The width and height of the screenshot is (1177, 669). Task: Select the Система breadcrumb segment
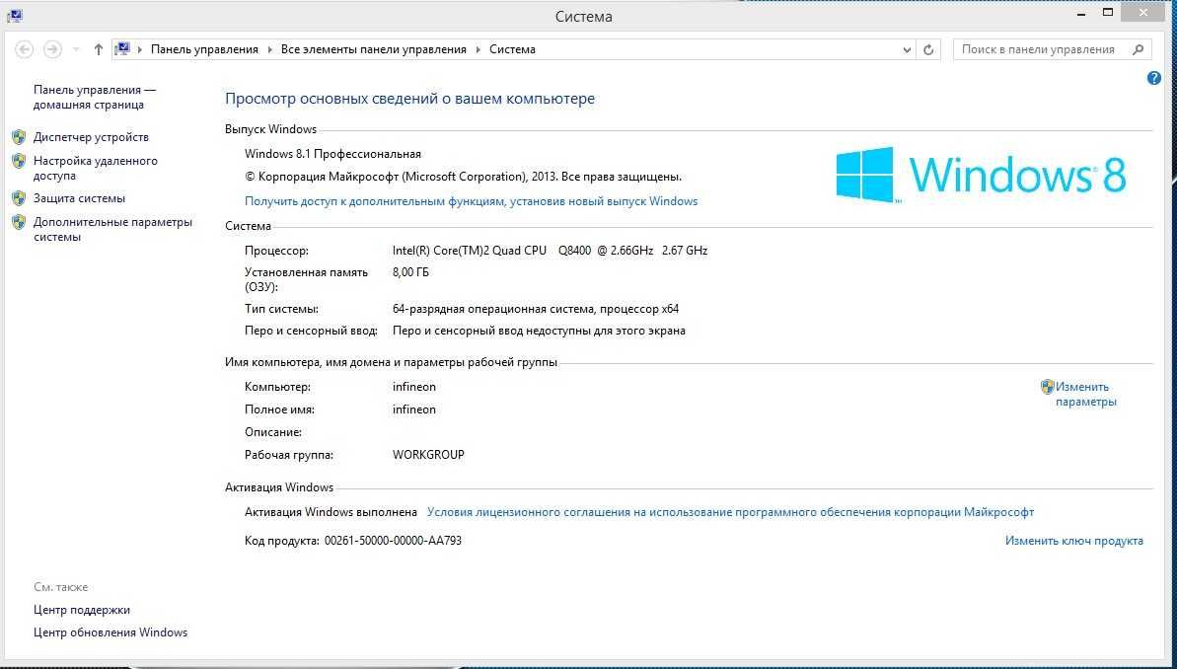[x=513, y=49]
